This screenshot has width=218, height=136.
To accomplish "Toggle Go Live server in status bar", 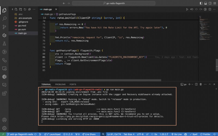I will coord(176,134).
